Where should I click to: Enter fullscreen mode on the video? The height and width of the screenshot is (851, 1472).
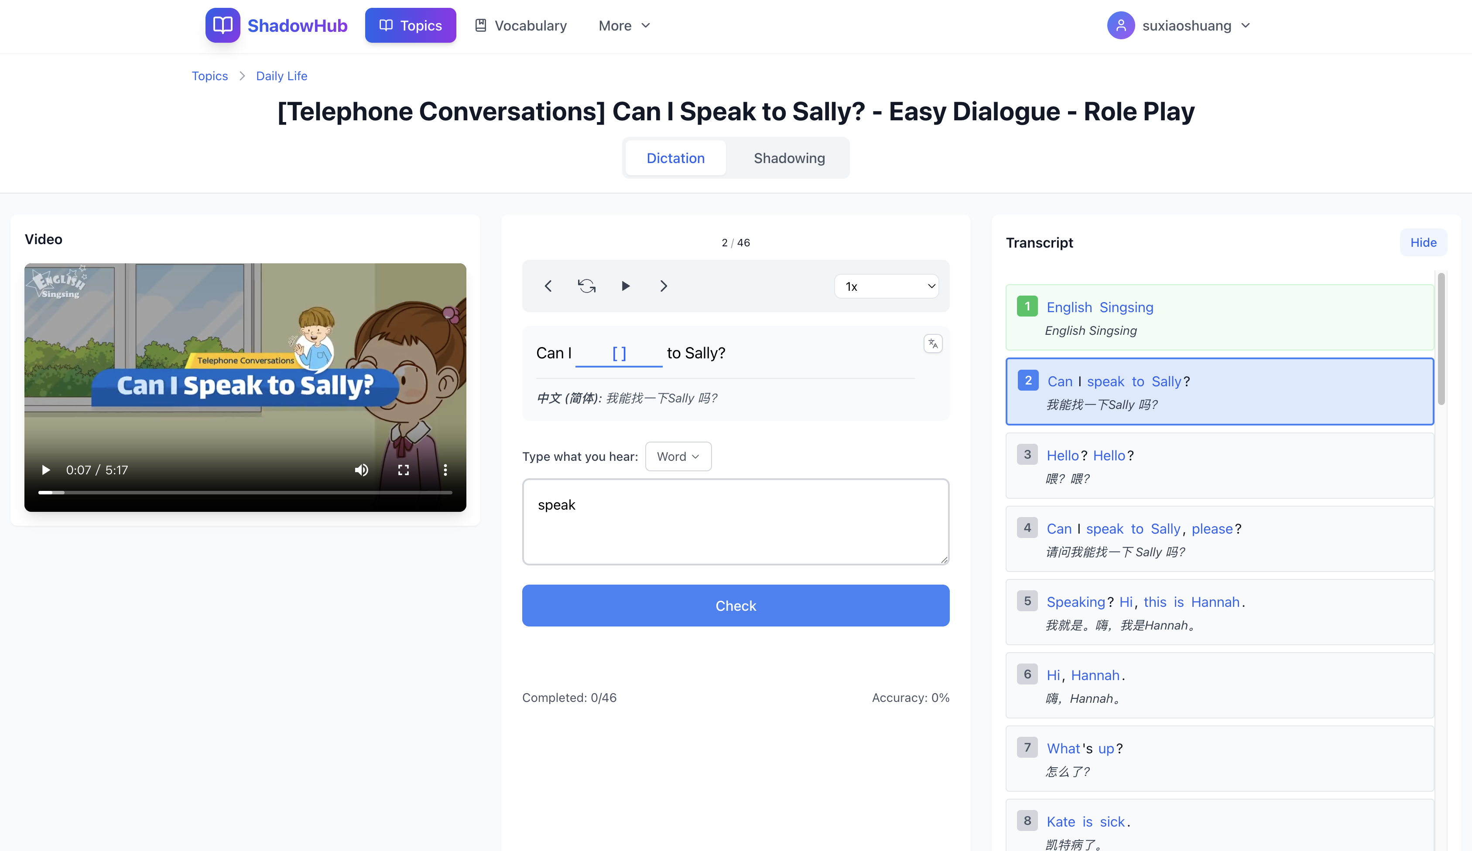coord(403,470)
